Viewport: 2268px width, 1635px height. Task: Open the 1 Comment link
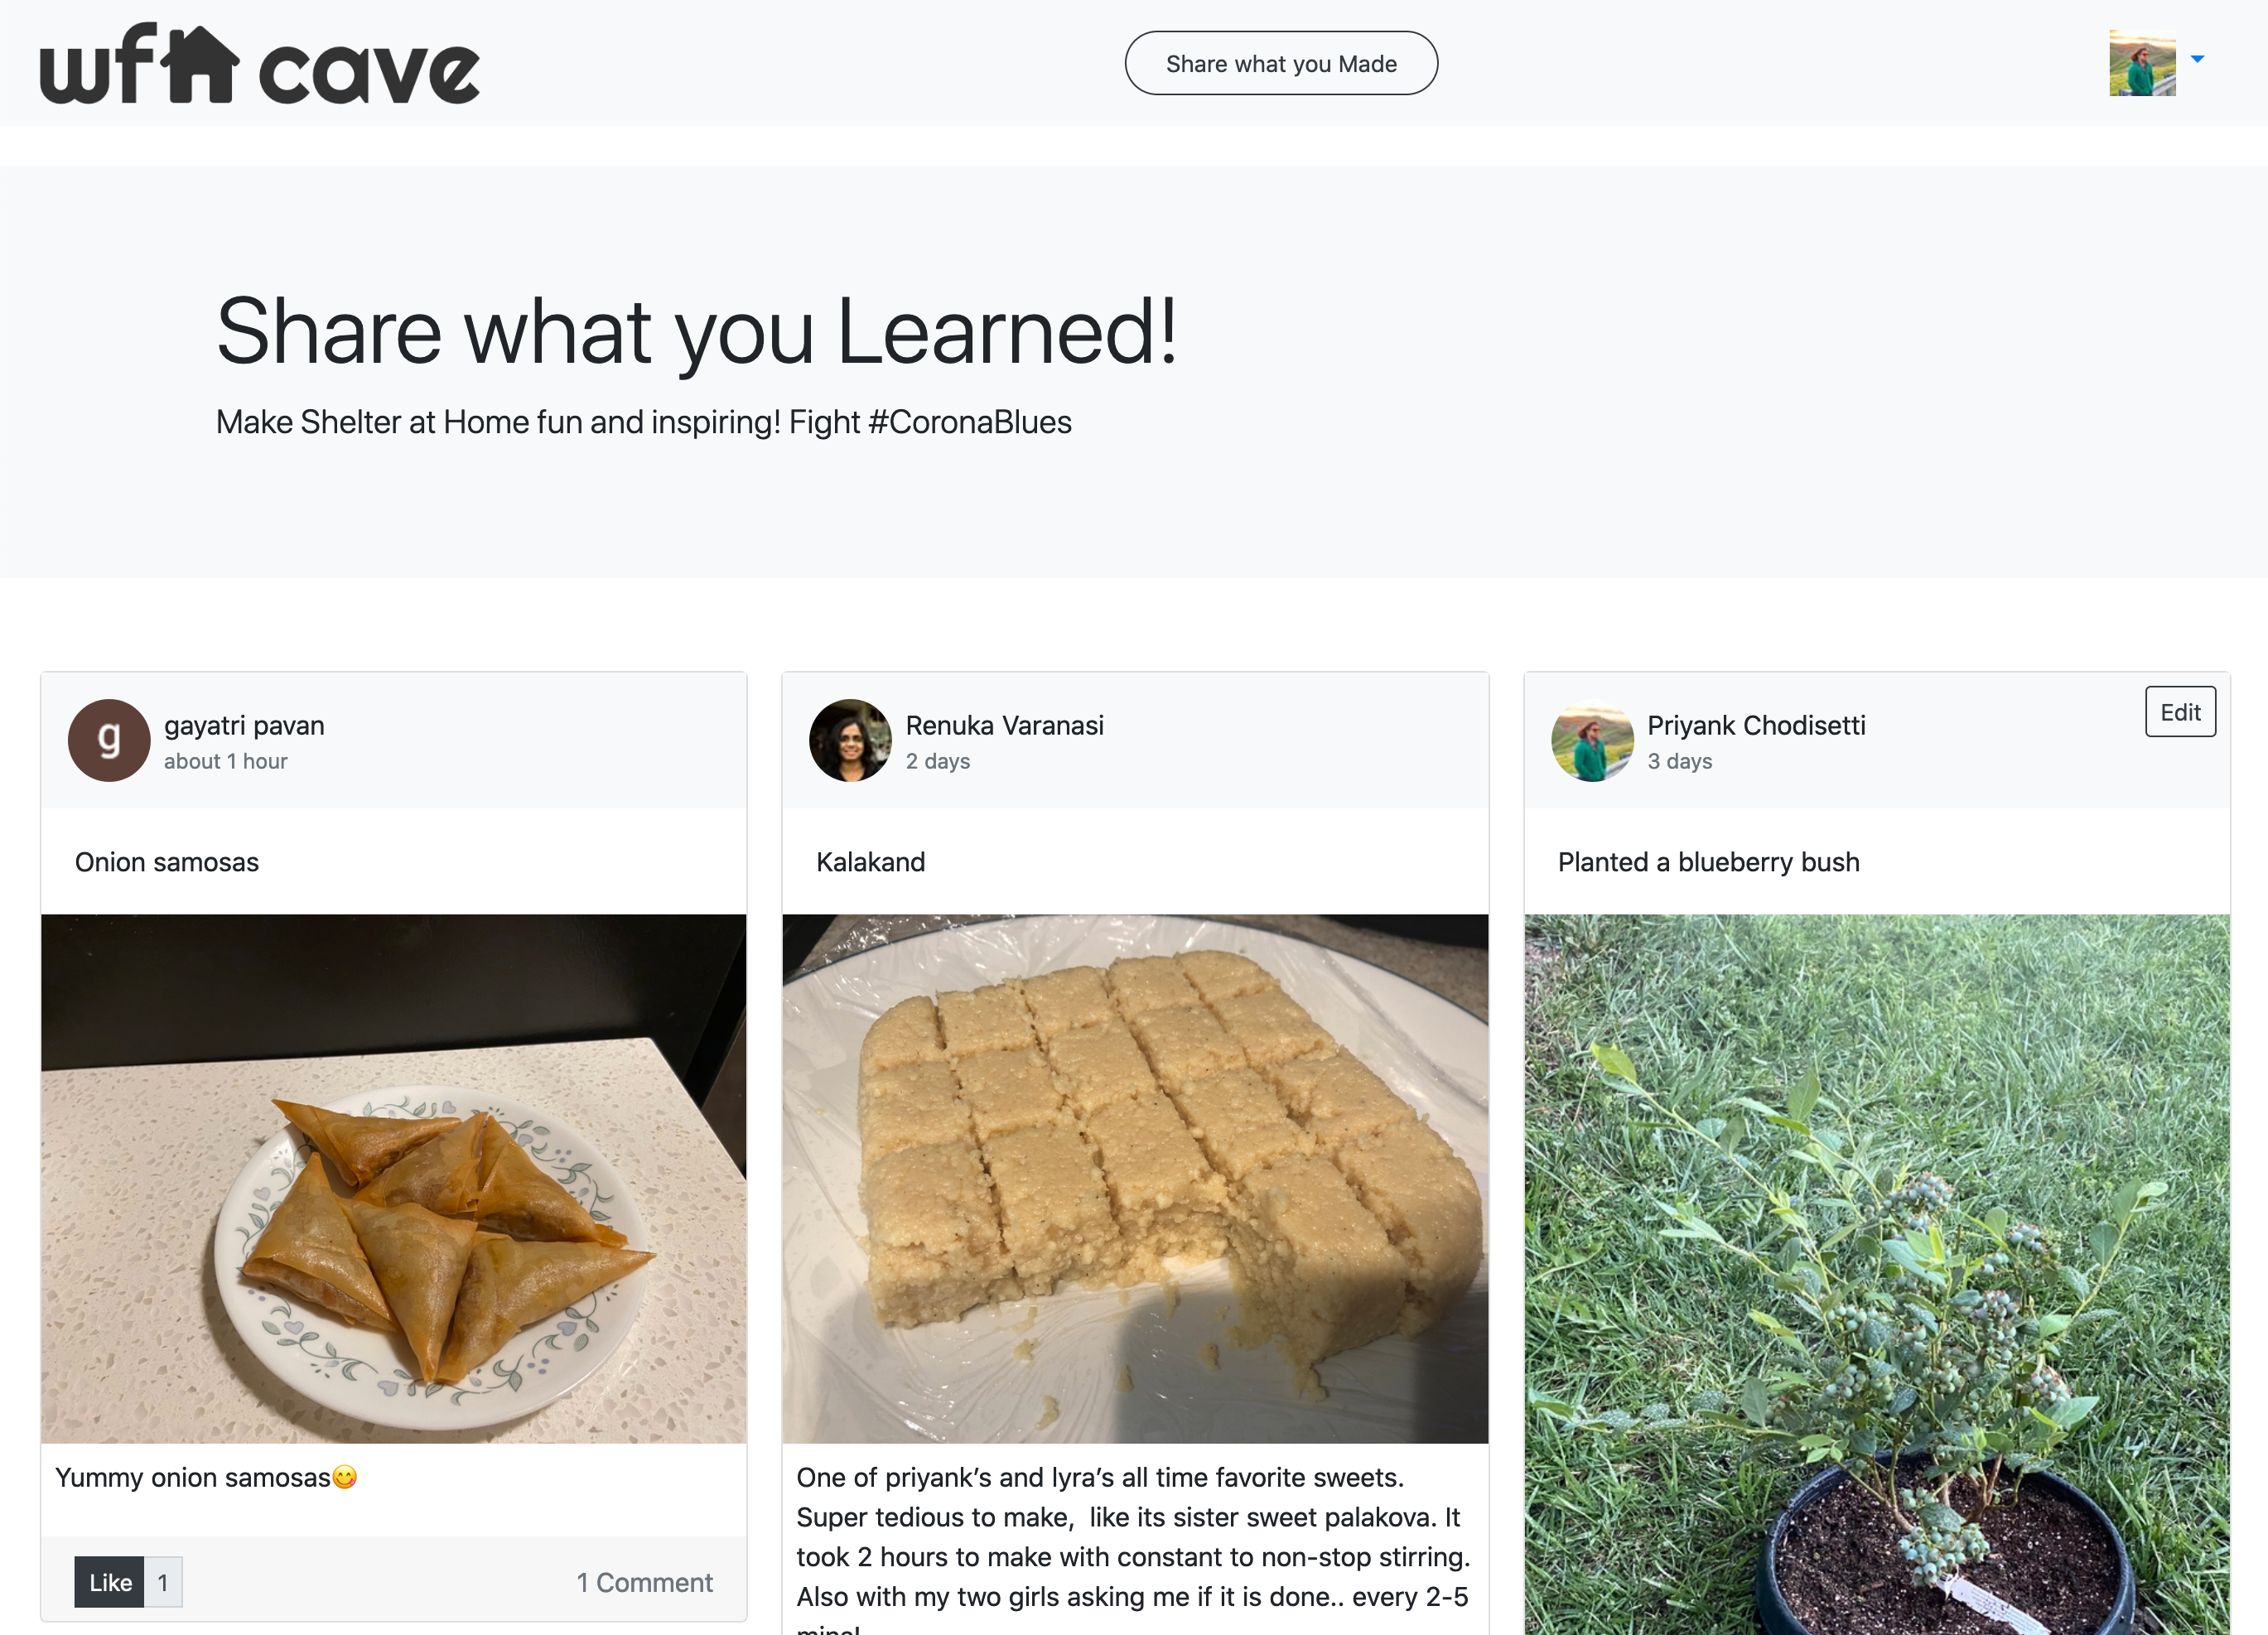tap(644, 1582)
